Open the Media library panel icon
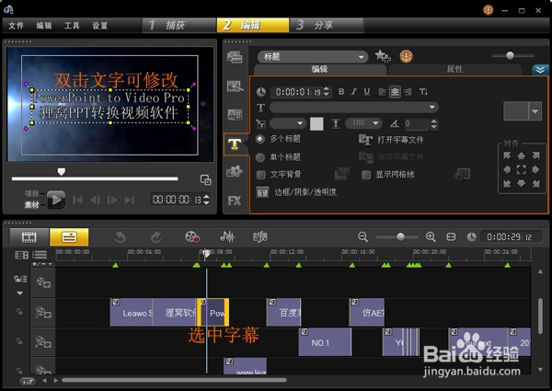Screen dimensions: 552x391 click(235, 57)
